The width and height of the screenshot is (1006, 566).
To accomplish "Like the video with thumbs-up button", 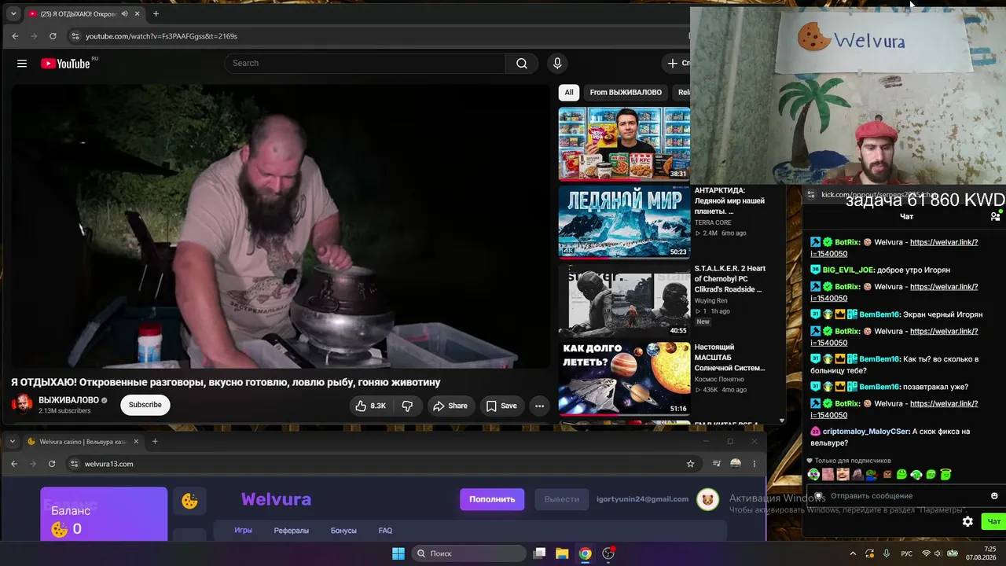I will click(370, 406).
